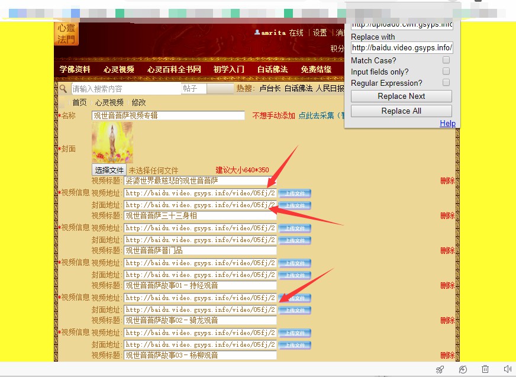Click title field 观世音菩萨故事01-持经观音

click(x=200, y=285)
